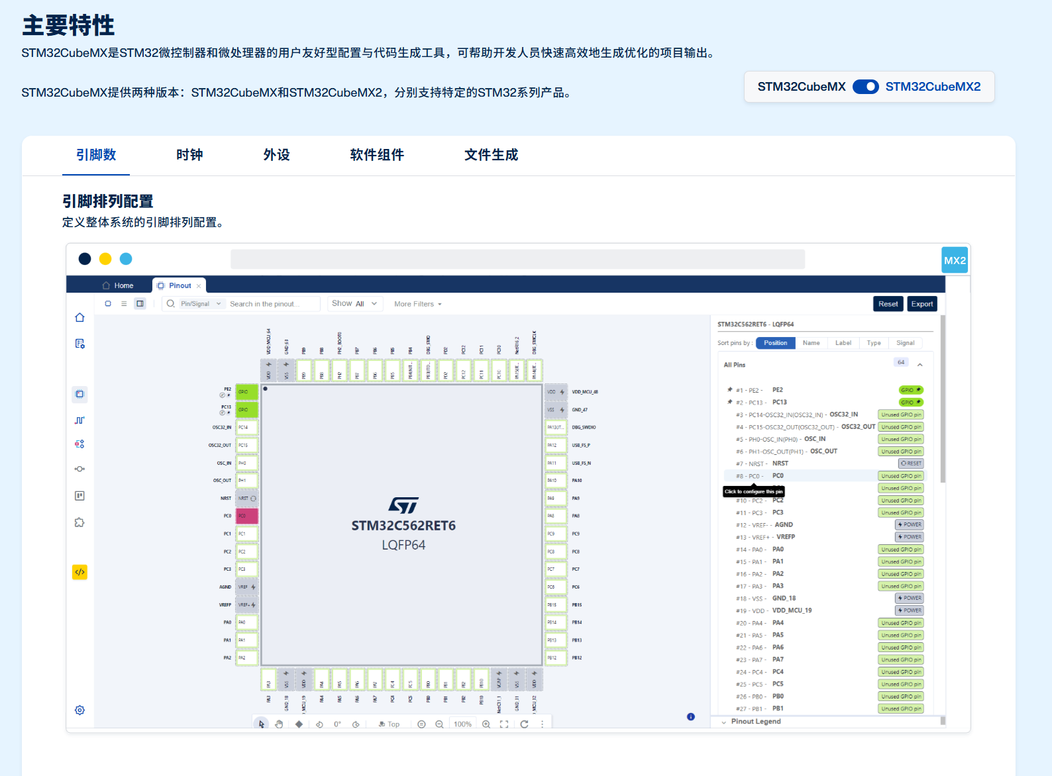
Task: Click the green PE2 GPIO pin on chip
Action: coord(247,392)
